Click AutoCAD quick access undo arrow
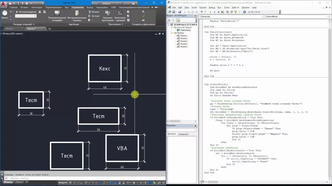 click(x=31, y=3)
